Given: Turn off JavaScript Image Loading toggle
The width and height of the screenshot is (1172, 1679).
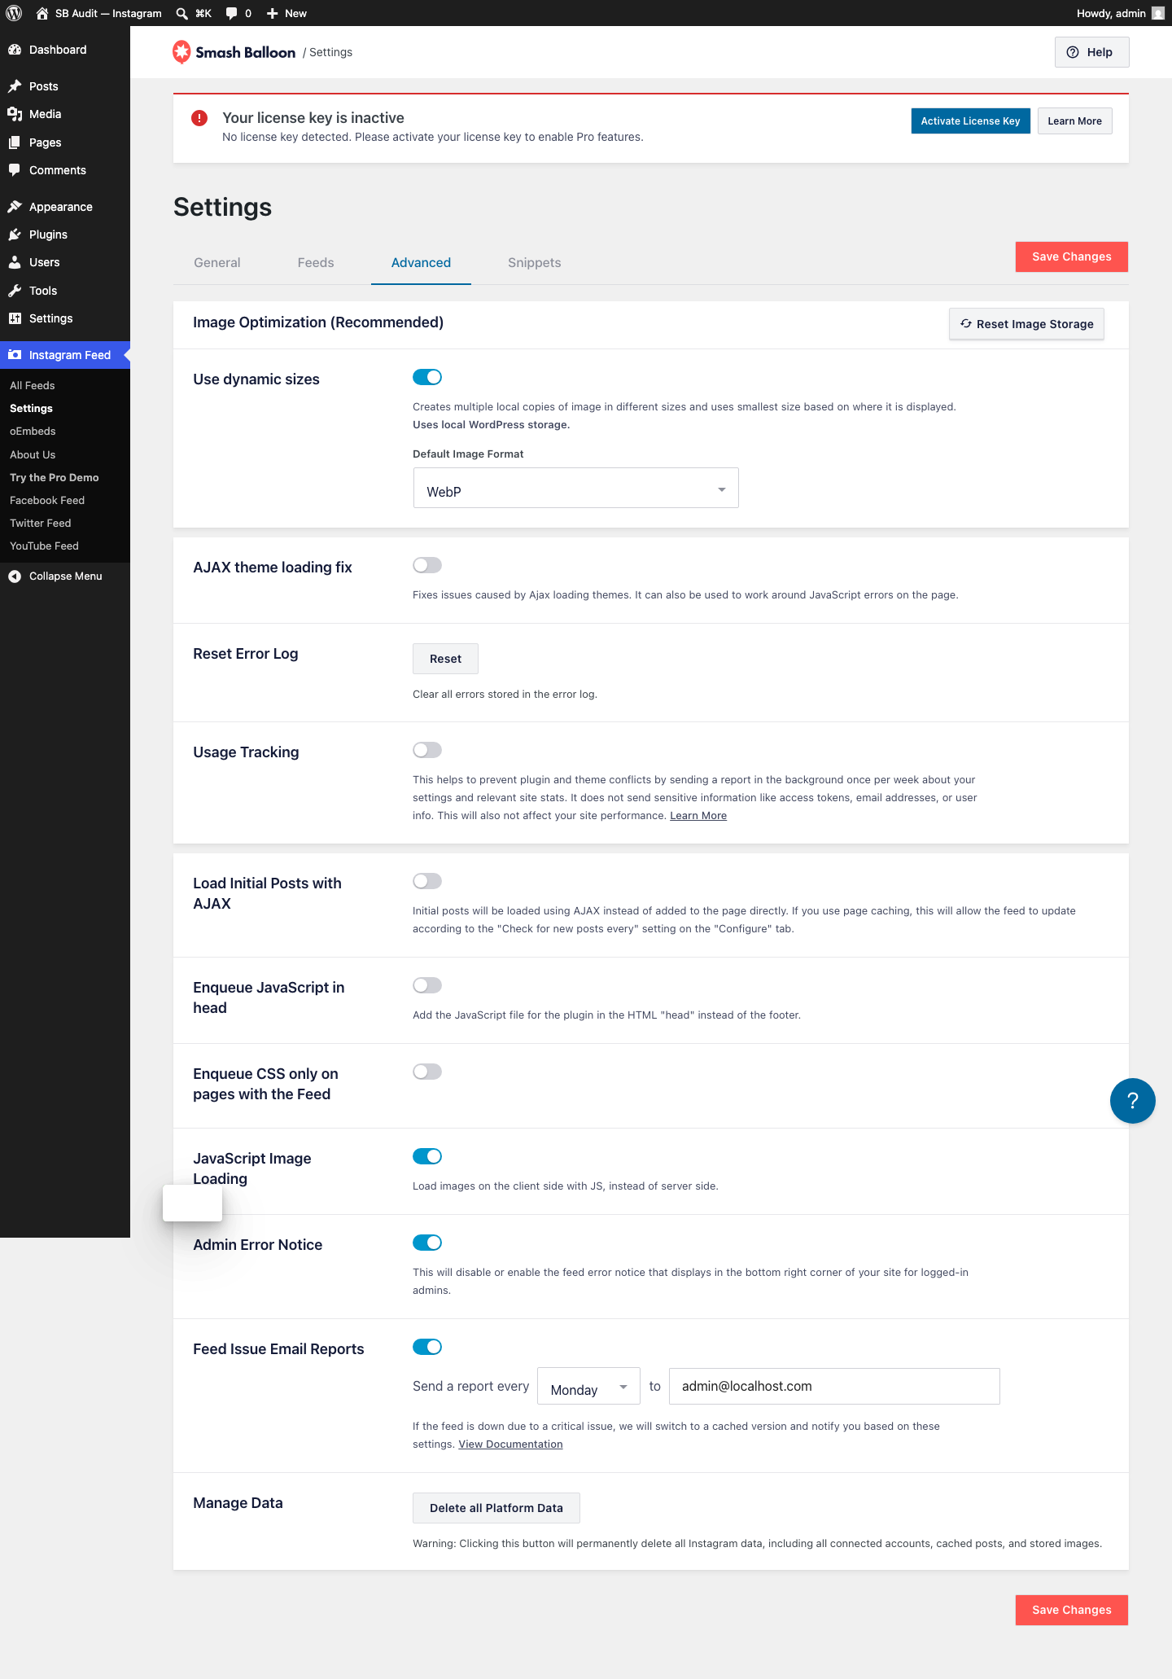Looking at the screenshot, I should [427, 1156].
